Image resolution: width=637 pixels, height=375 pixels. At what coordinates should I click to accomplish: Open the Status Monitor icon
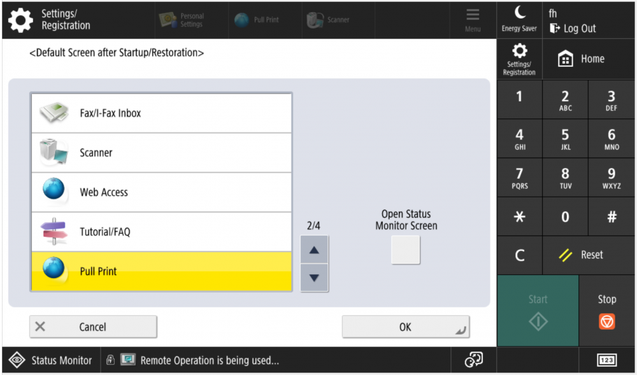[x=17, y=360]
